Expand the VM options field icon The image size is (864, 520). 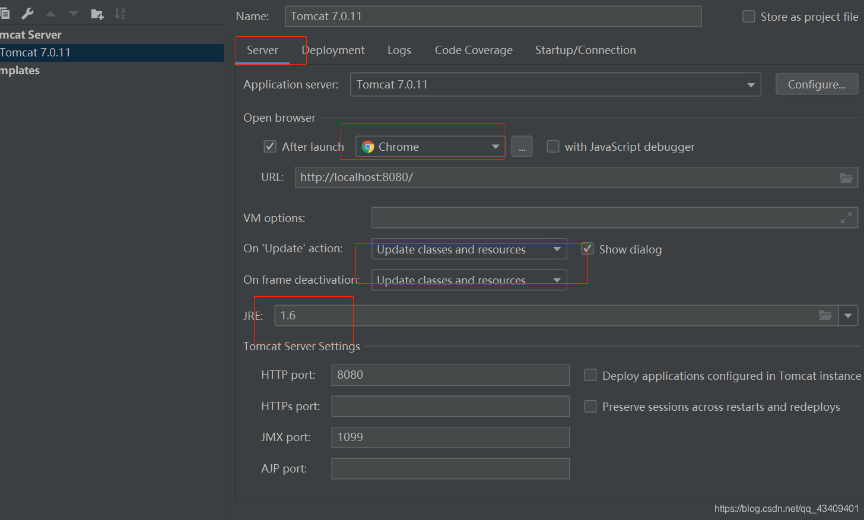click(x=846, y=218)
